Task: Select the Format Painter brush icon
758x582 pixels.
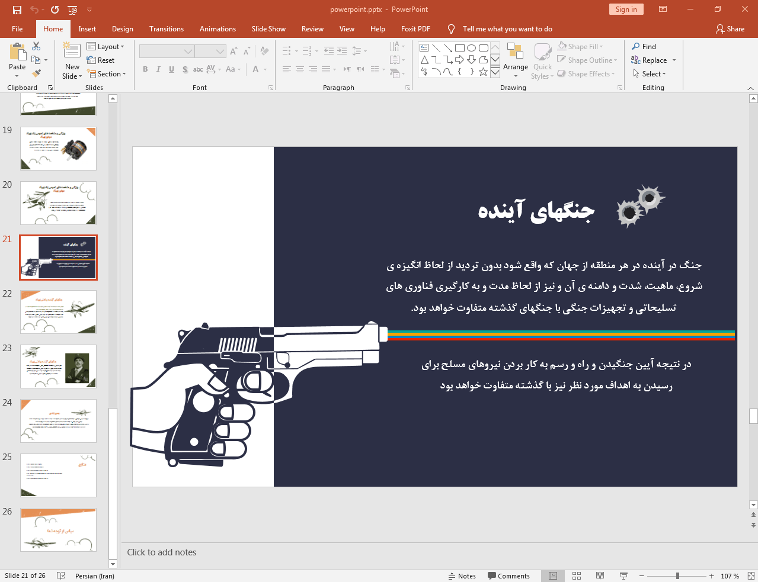Action: 36,73
